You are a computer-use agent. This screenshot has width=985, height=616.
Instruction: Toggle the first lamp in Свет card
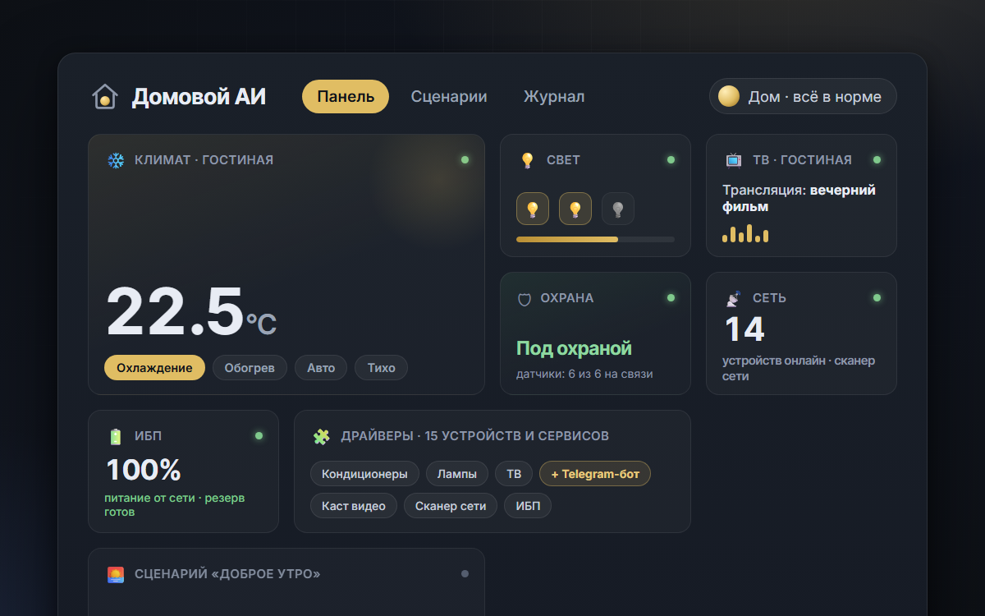(533, 209)
